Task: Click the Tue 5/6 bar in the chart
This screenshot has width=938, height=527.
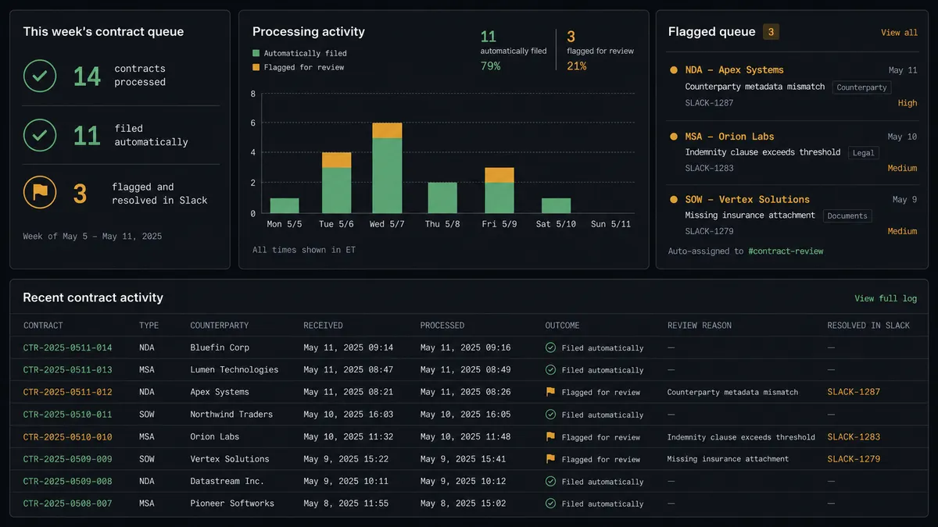Action: (336, 183)
